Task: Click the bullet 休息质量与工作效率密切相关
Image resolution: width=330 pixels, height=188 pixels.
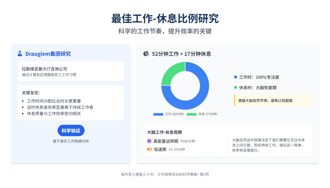Action: (x=54, y=114)
